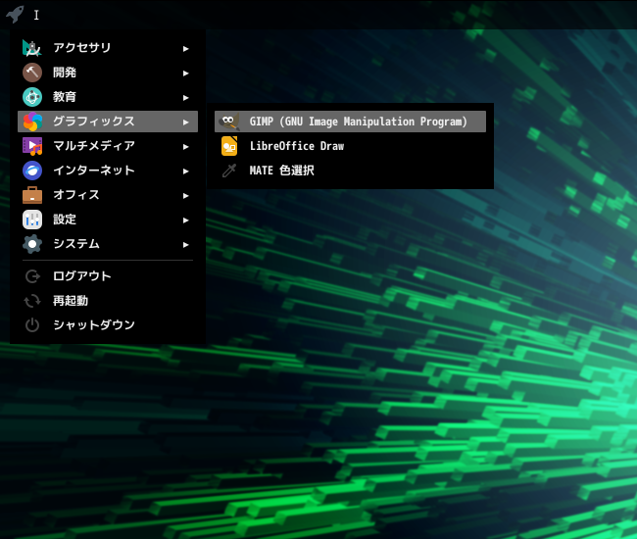Expand the 設定 submenu arrow
637x539 pixels.
pyautogui.click(x=185, y=220)
